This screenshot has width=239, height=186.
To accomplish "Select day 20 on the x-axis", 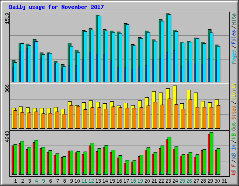I will (x=147, y=181).
